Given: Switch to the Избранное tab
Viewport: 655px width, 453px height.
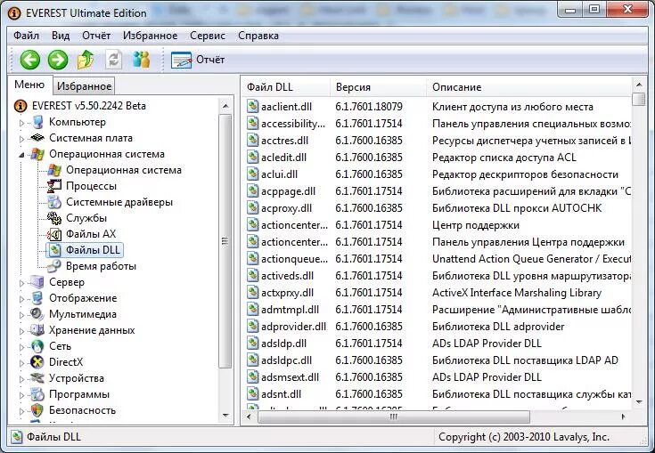Looking at the screenshot, I should pyautogui.click(x=84, y=86).
